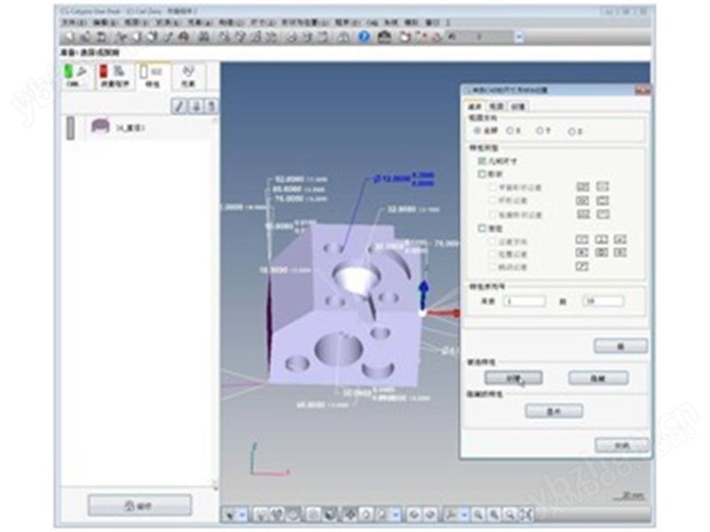The height and width of the screenshot is (532, 710).
Task: Select the purple feature item in left list
Action: click(99, 128)
